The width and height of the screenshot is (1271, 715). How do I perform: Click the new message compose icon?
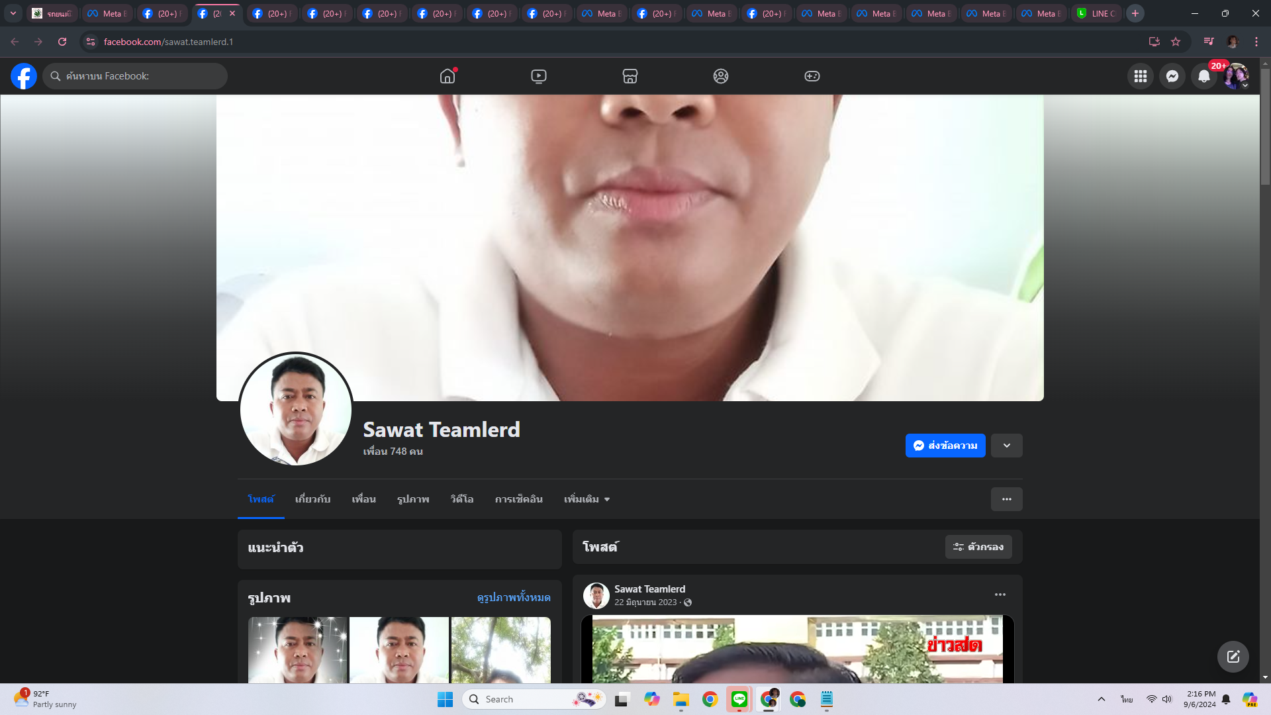pyautogui.click(x=1233, y=657)
